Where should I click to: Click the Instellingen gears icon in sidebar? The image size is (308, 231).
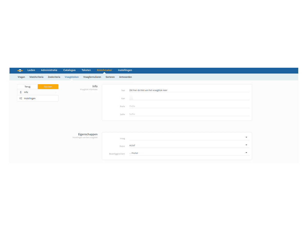coord(21,98)
